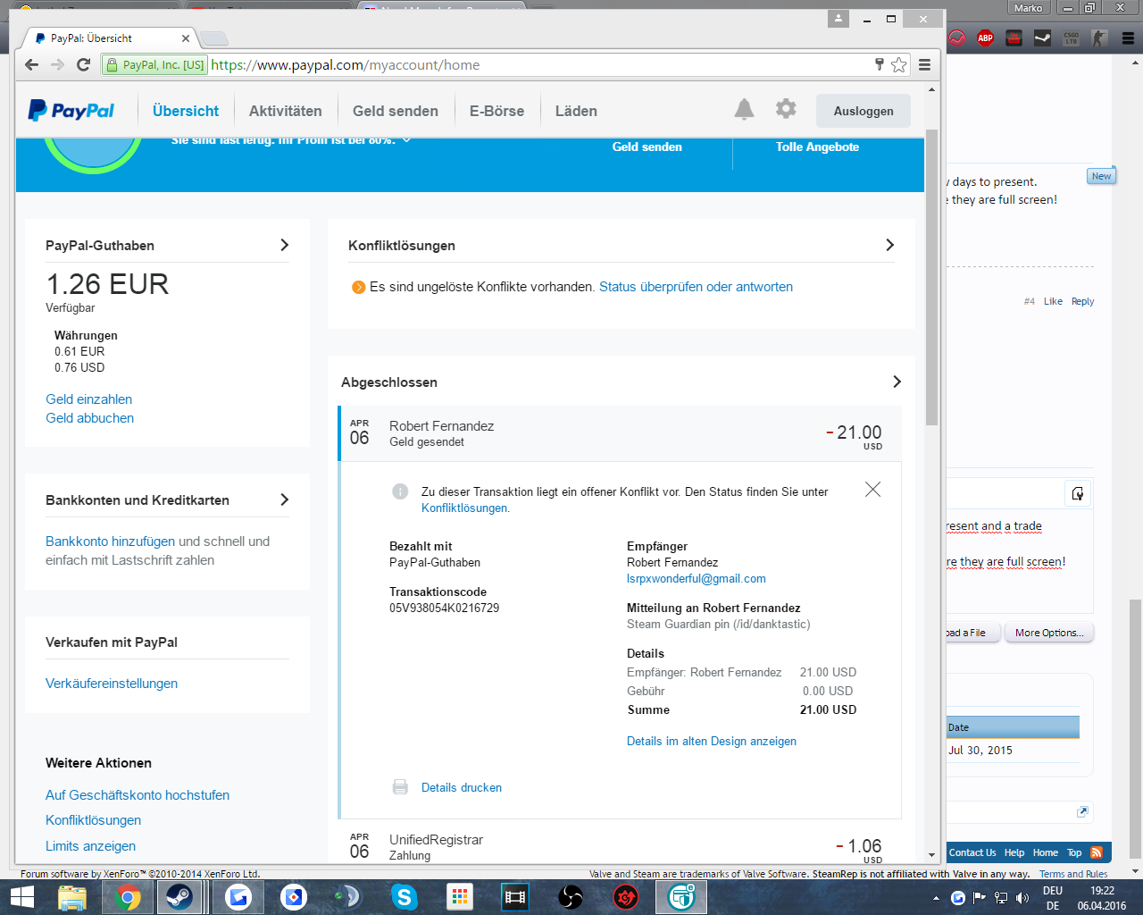Collapse the Robert Fernandez transaction row
This screenshot has width=1143, height=915.
(x=620, y=433)
